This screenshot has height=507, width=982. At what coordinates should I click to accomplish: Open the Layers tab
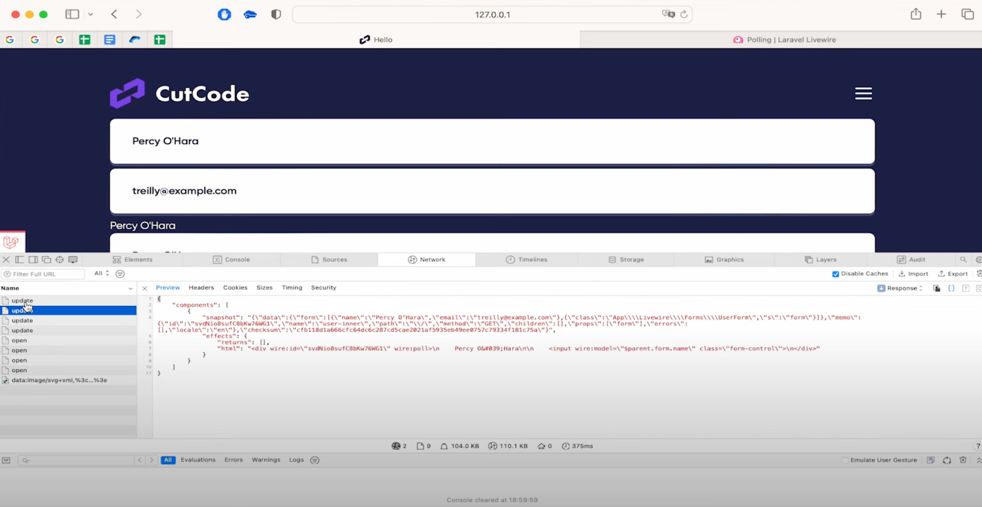(x=821, y=260)
